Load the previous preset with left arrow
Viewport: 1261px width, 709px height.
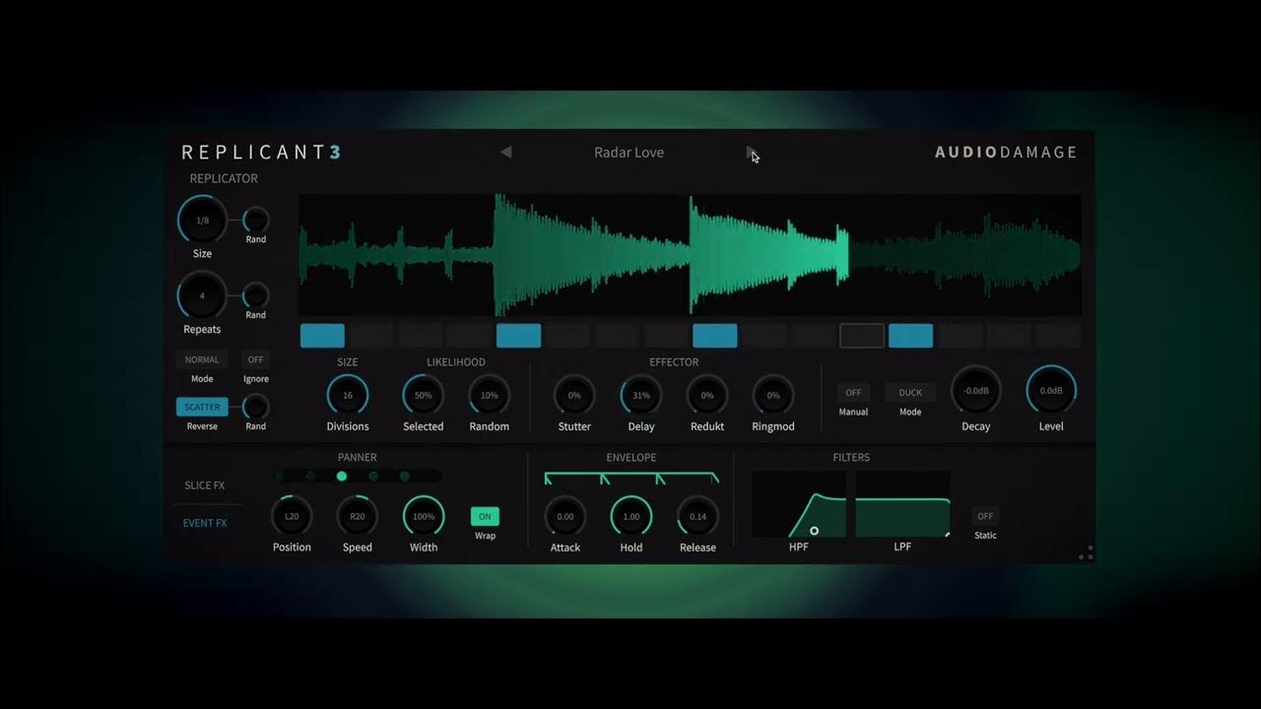pyautogui.click(x=506, y=152)
